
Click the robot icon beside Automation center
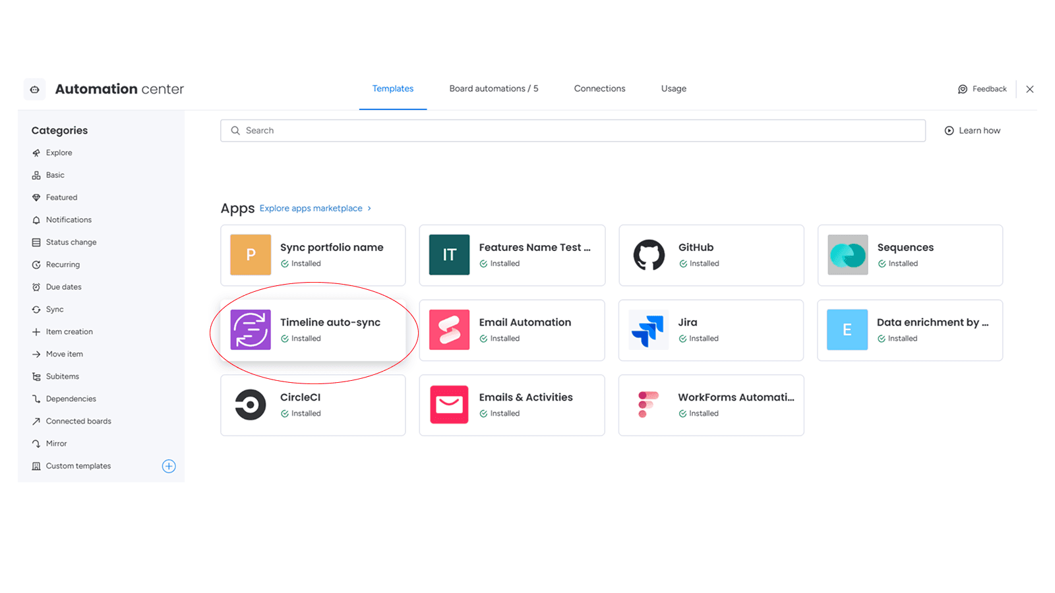[x=34, y=89]
